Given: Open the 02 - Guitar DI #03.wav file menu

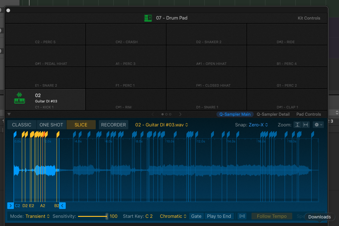Looking at the screenshot, I should [x=161, y=125].
